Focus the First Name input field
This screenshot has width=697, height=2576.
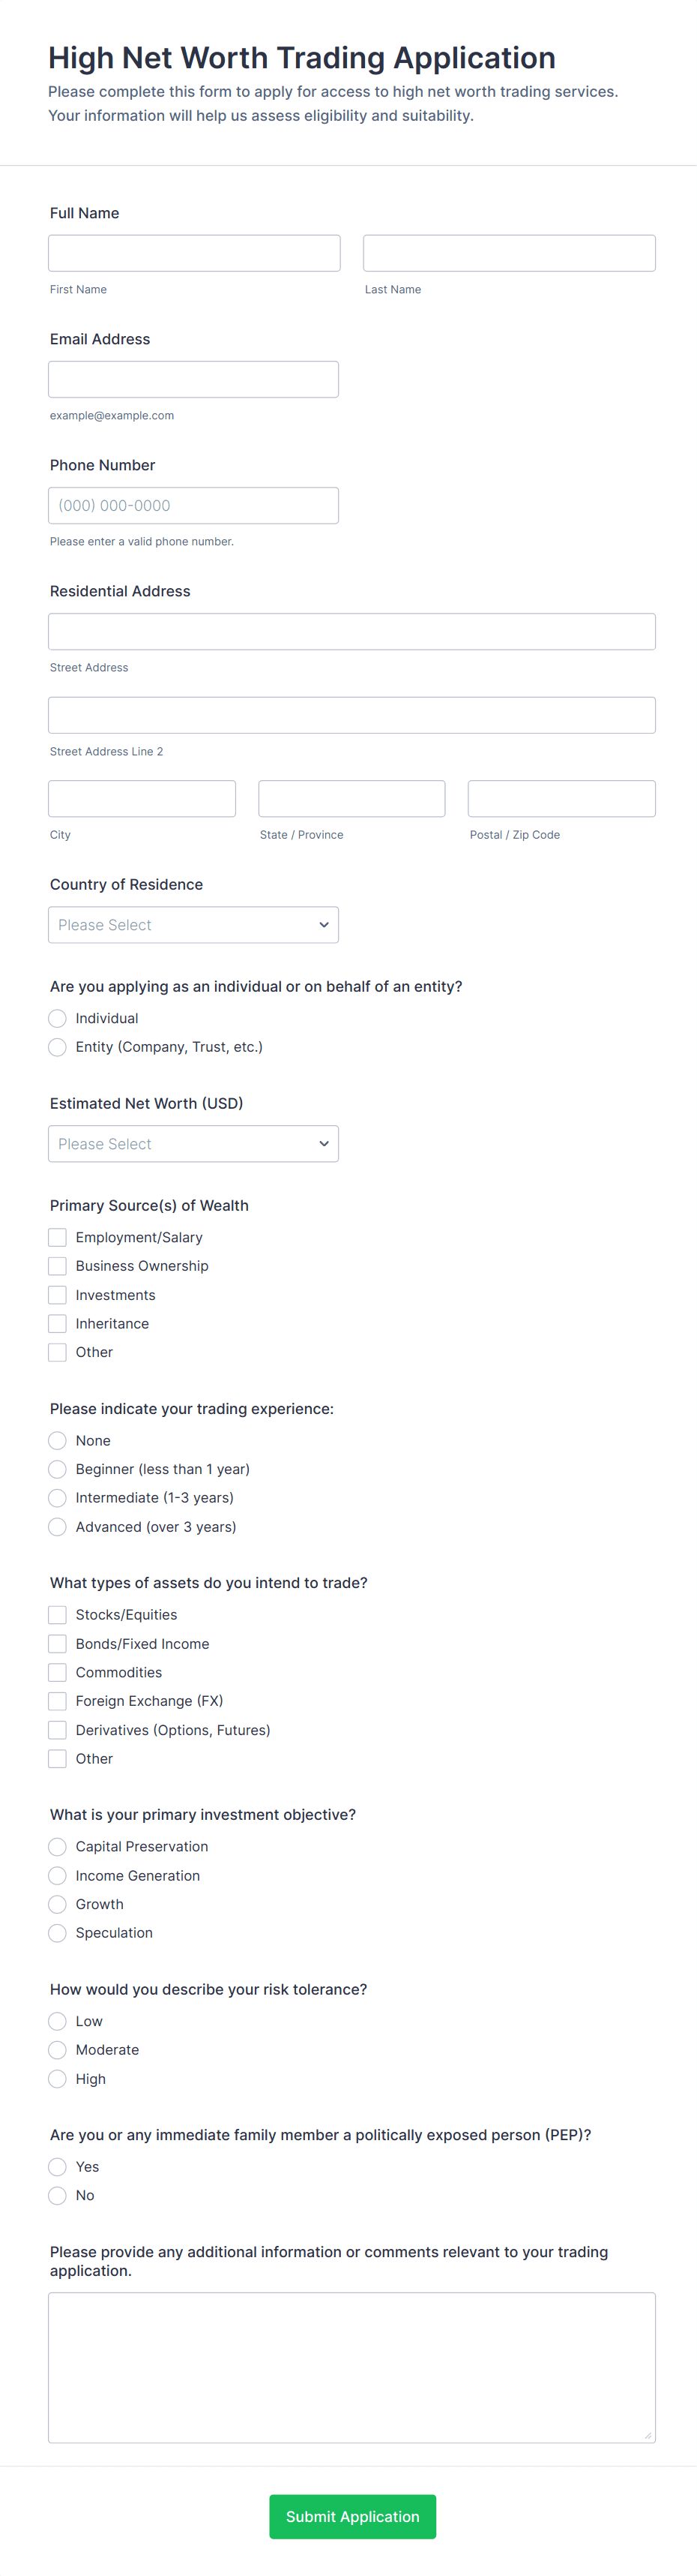(x=193, y=253)
